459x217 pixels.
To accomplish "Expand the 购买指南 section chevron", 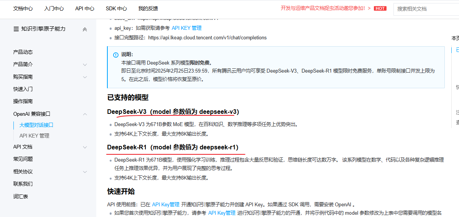I will (x=85, y=77).
